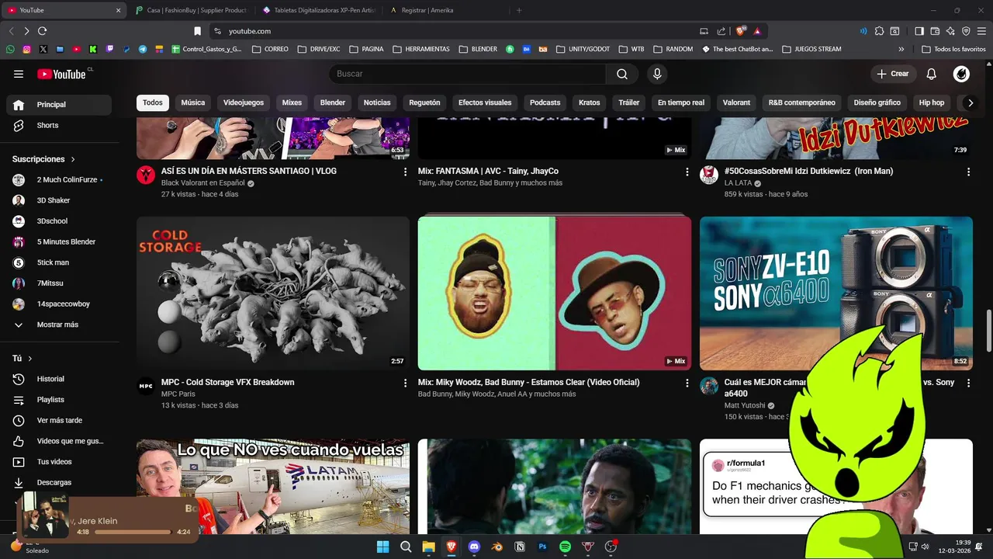Open the UNITY/GODOT bookmarks folder

[x=582, y=49]
